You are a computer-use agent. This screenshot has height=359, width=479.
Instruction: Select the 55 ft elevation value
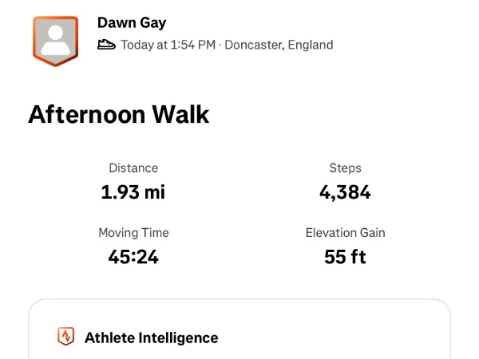[345, 256]
